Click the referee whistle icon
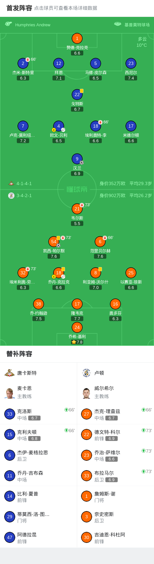This screenshot has height=564, width=154. pyautogui.click(x=8, y=24)
